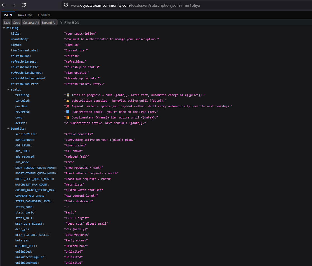Select the CUSTOM_WATCH_STATUS_MAX key

(x=36, y=190)
